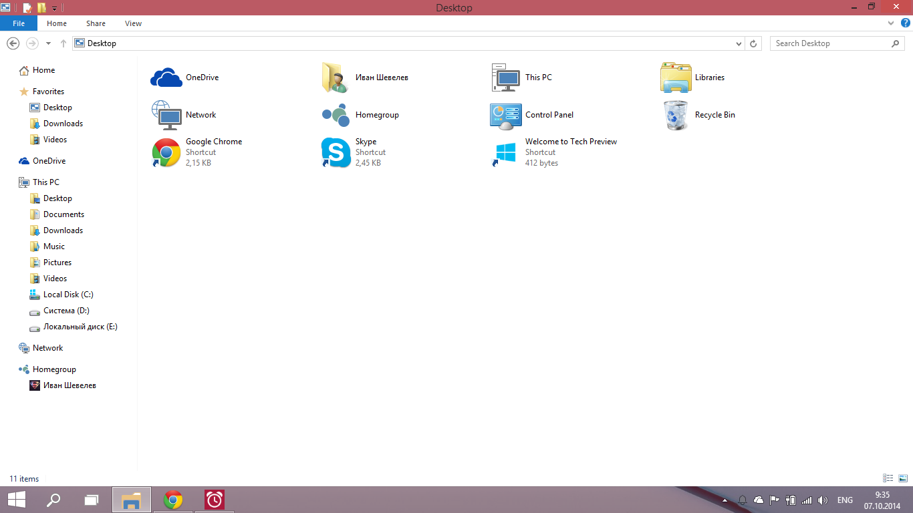Open the Homegroup icon in file list

(336, 115)
